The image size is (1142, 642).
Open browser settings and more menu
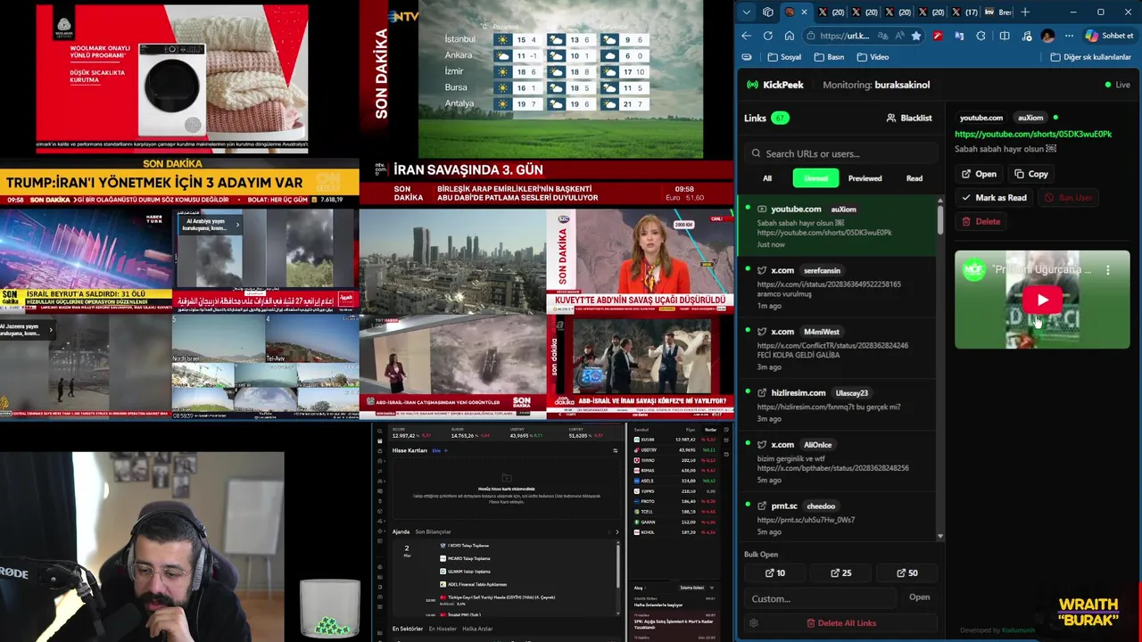tap(1069, 36)
